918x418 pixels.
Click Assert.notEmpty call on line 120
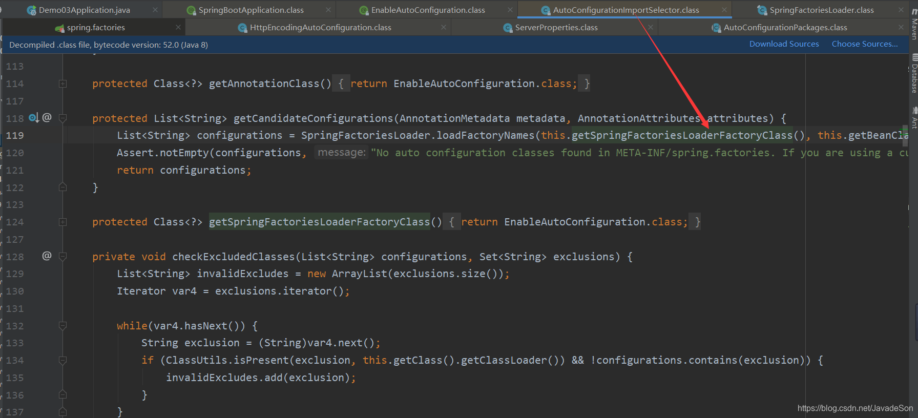tap(162, 153)
